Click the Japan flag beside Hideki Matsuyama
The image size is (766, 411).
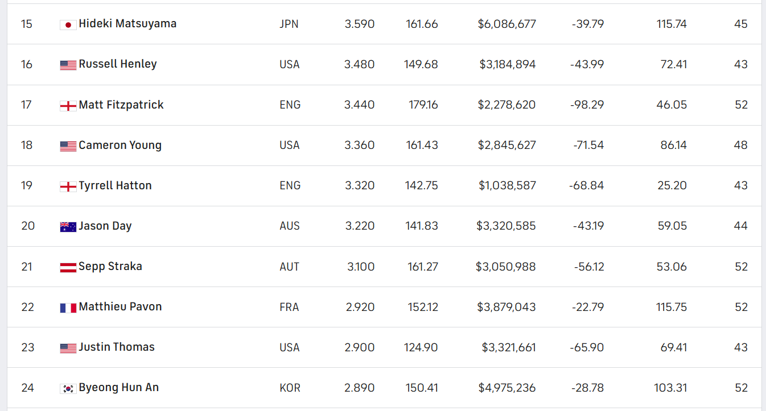[68, 24]
